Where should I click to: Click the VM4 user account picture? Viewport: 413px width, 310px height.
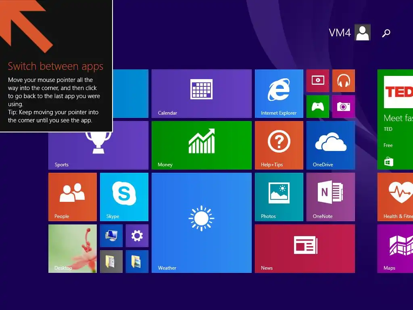[363, 32]
